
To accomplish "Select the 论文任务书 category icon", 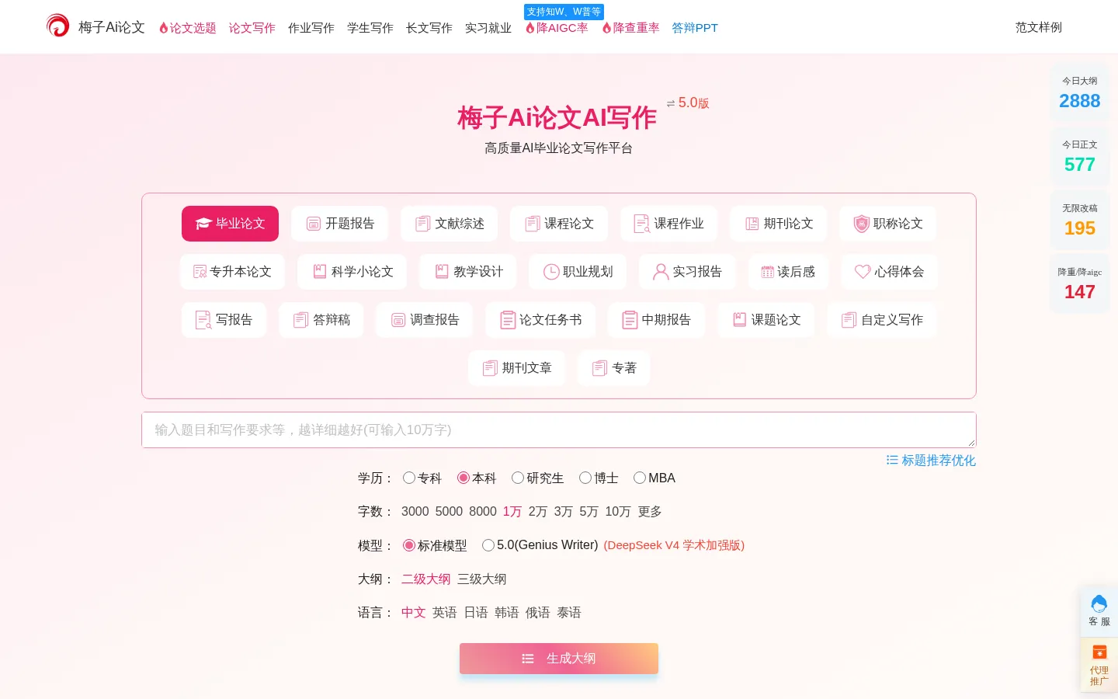I will (508, 320).
